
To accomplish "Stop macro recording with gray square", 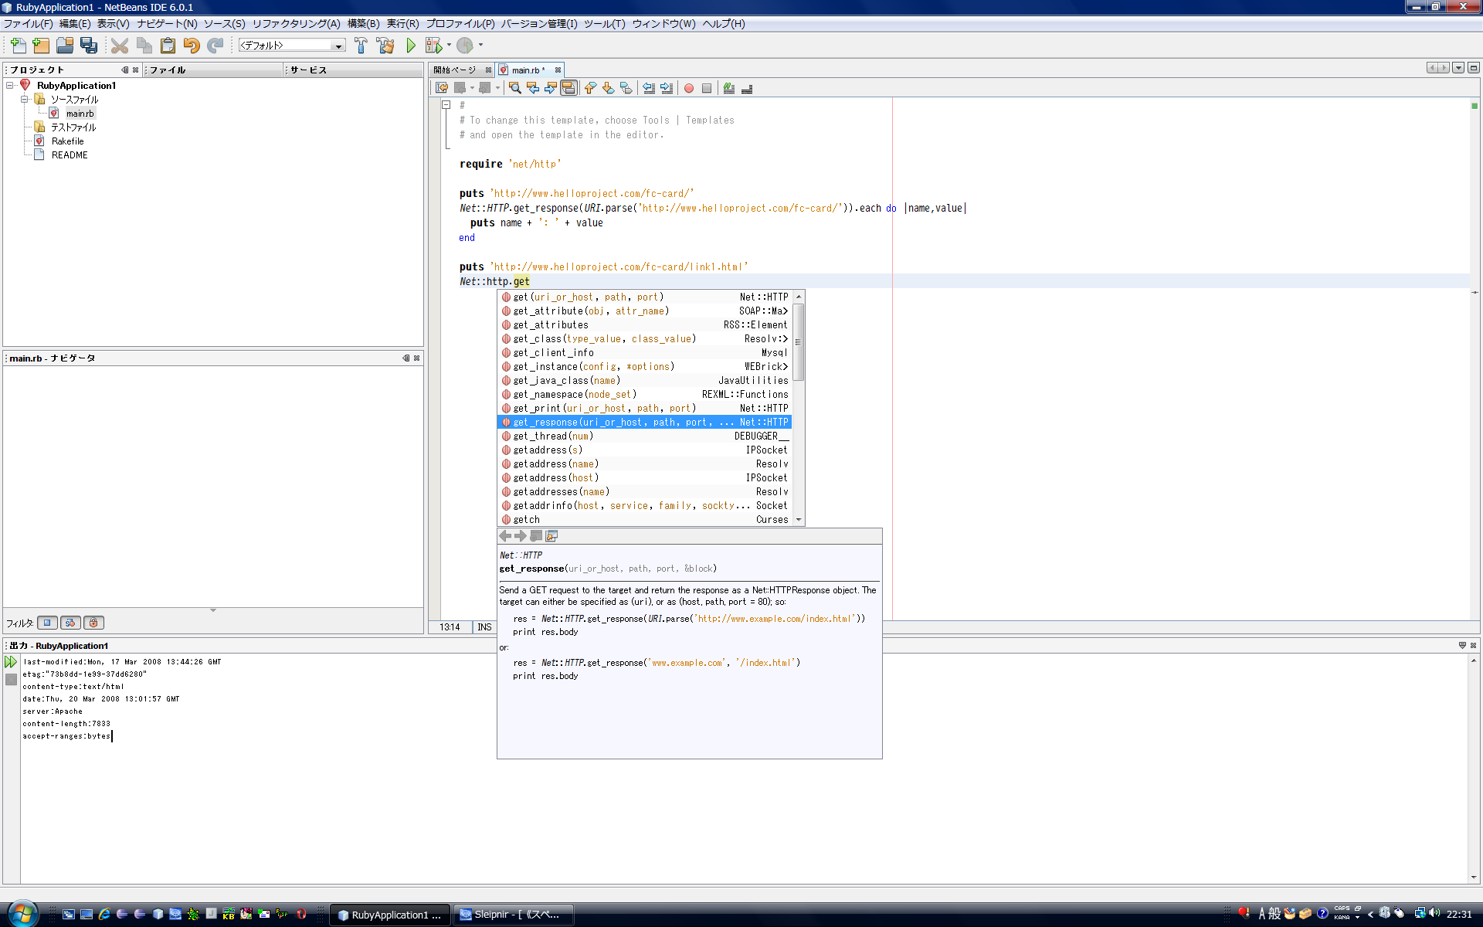I will [707, 88].
